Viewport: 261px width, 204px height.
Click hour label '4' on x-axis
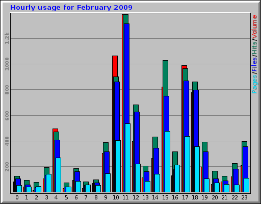[x=56, y=197]
